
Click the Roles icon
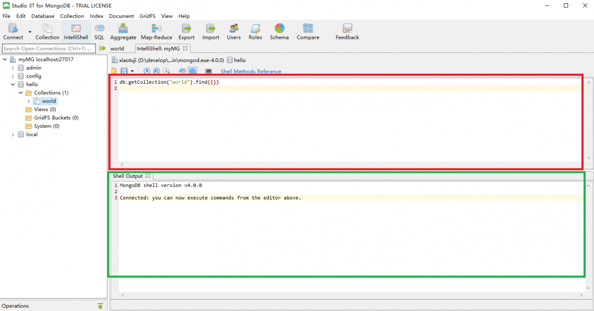click(x=255, y=31)
